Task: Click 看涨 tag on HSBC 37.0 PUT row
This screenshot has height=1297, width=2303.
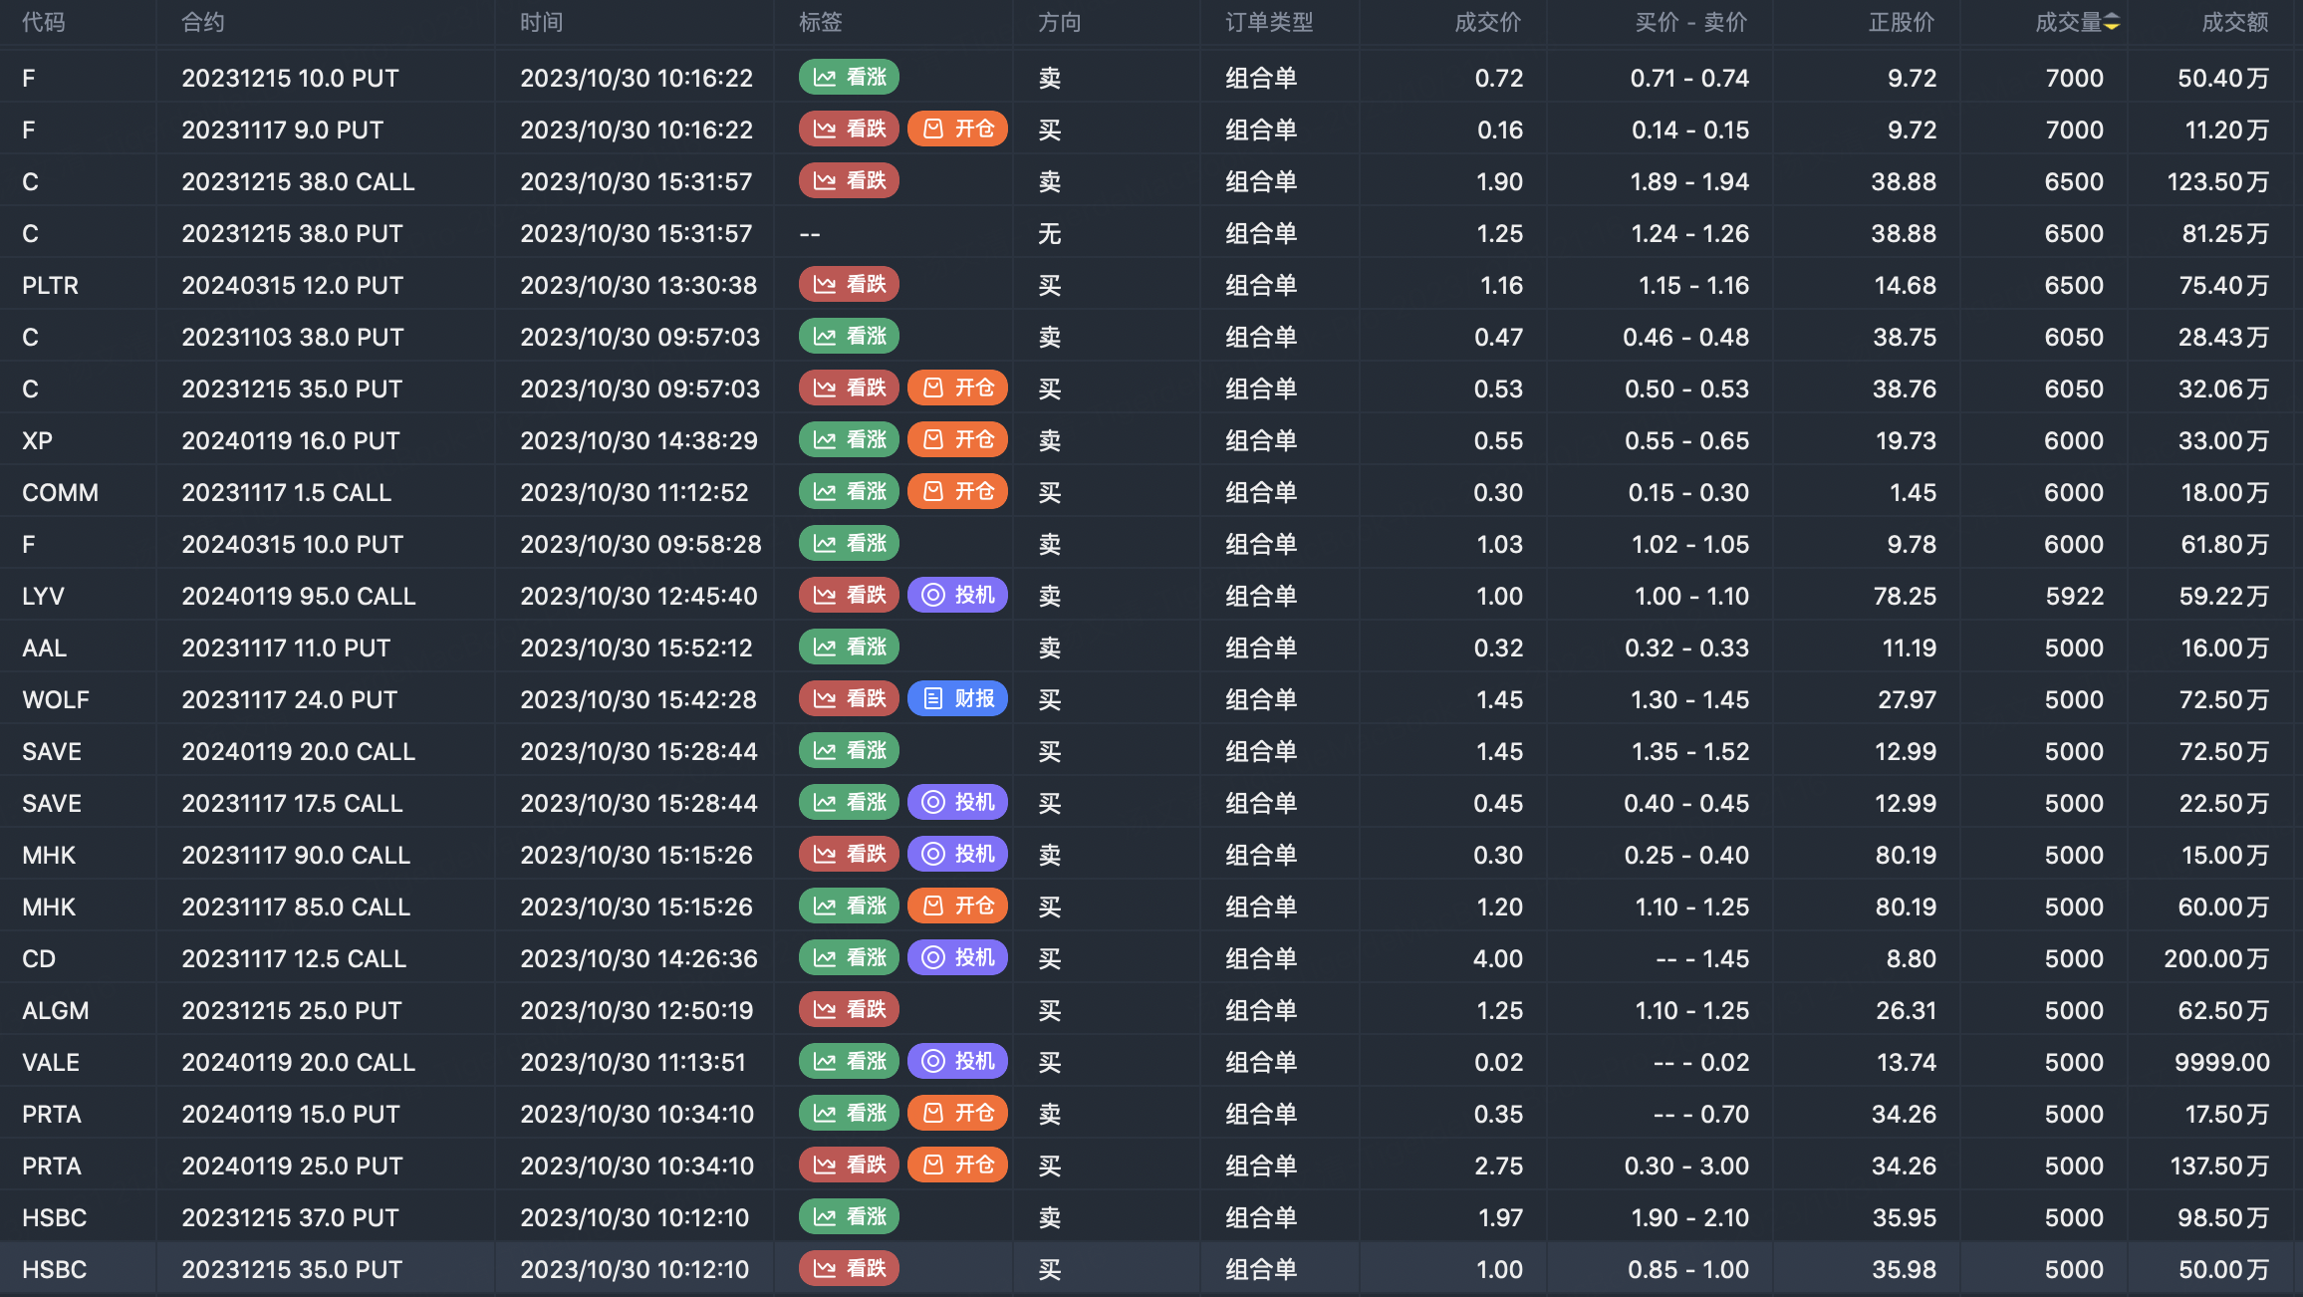Action: pyautogui.click(x=849, y=1217)
